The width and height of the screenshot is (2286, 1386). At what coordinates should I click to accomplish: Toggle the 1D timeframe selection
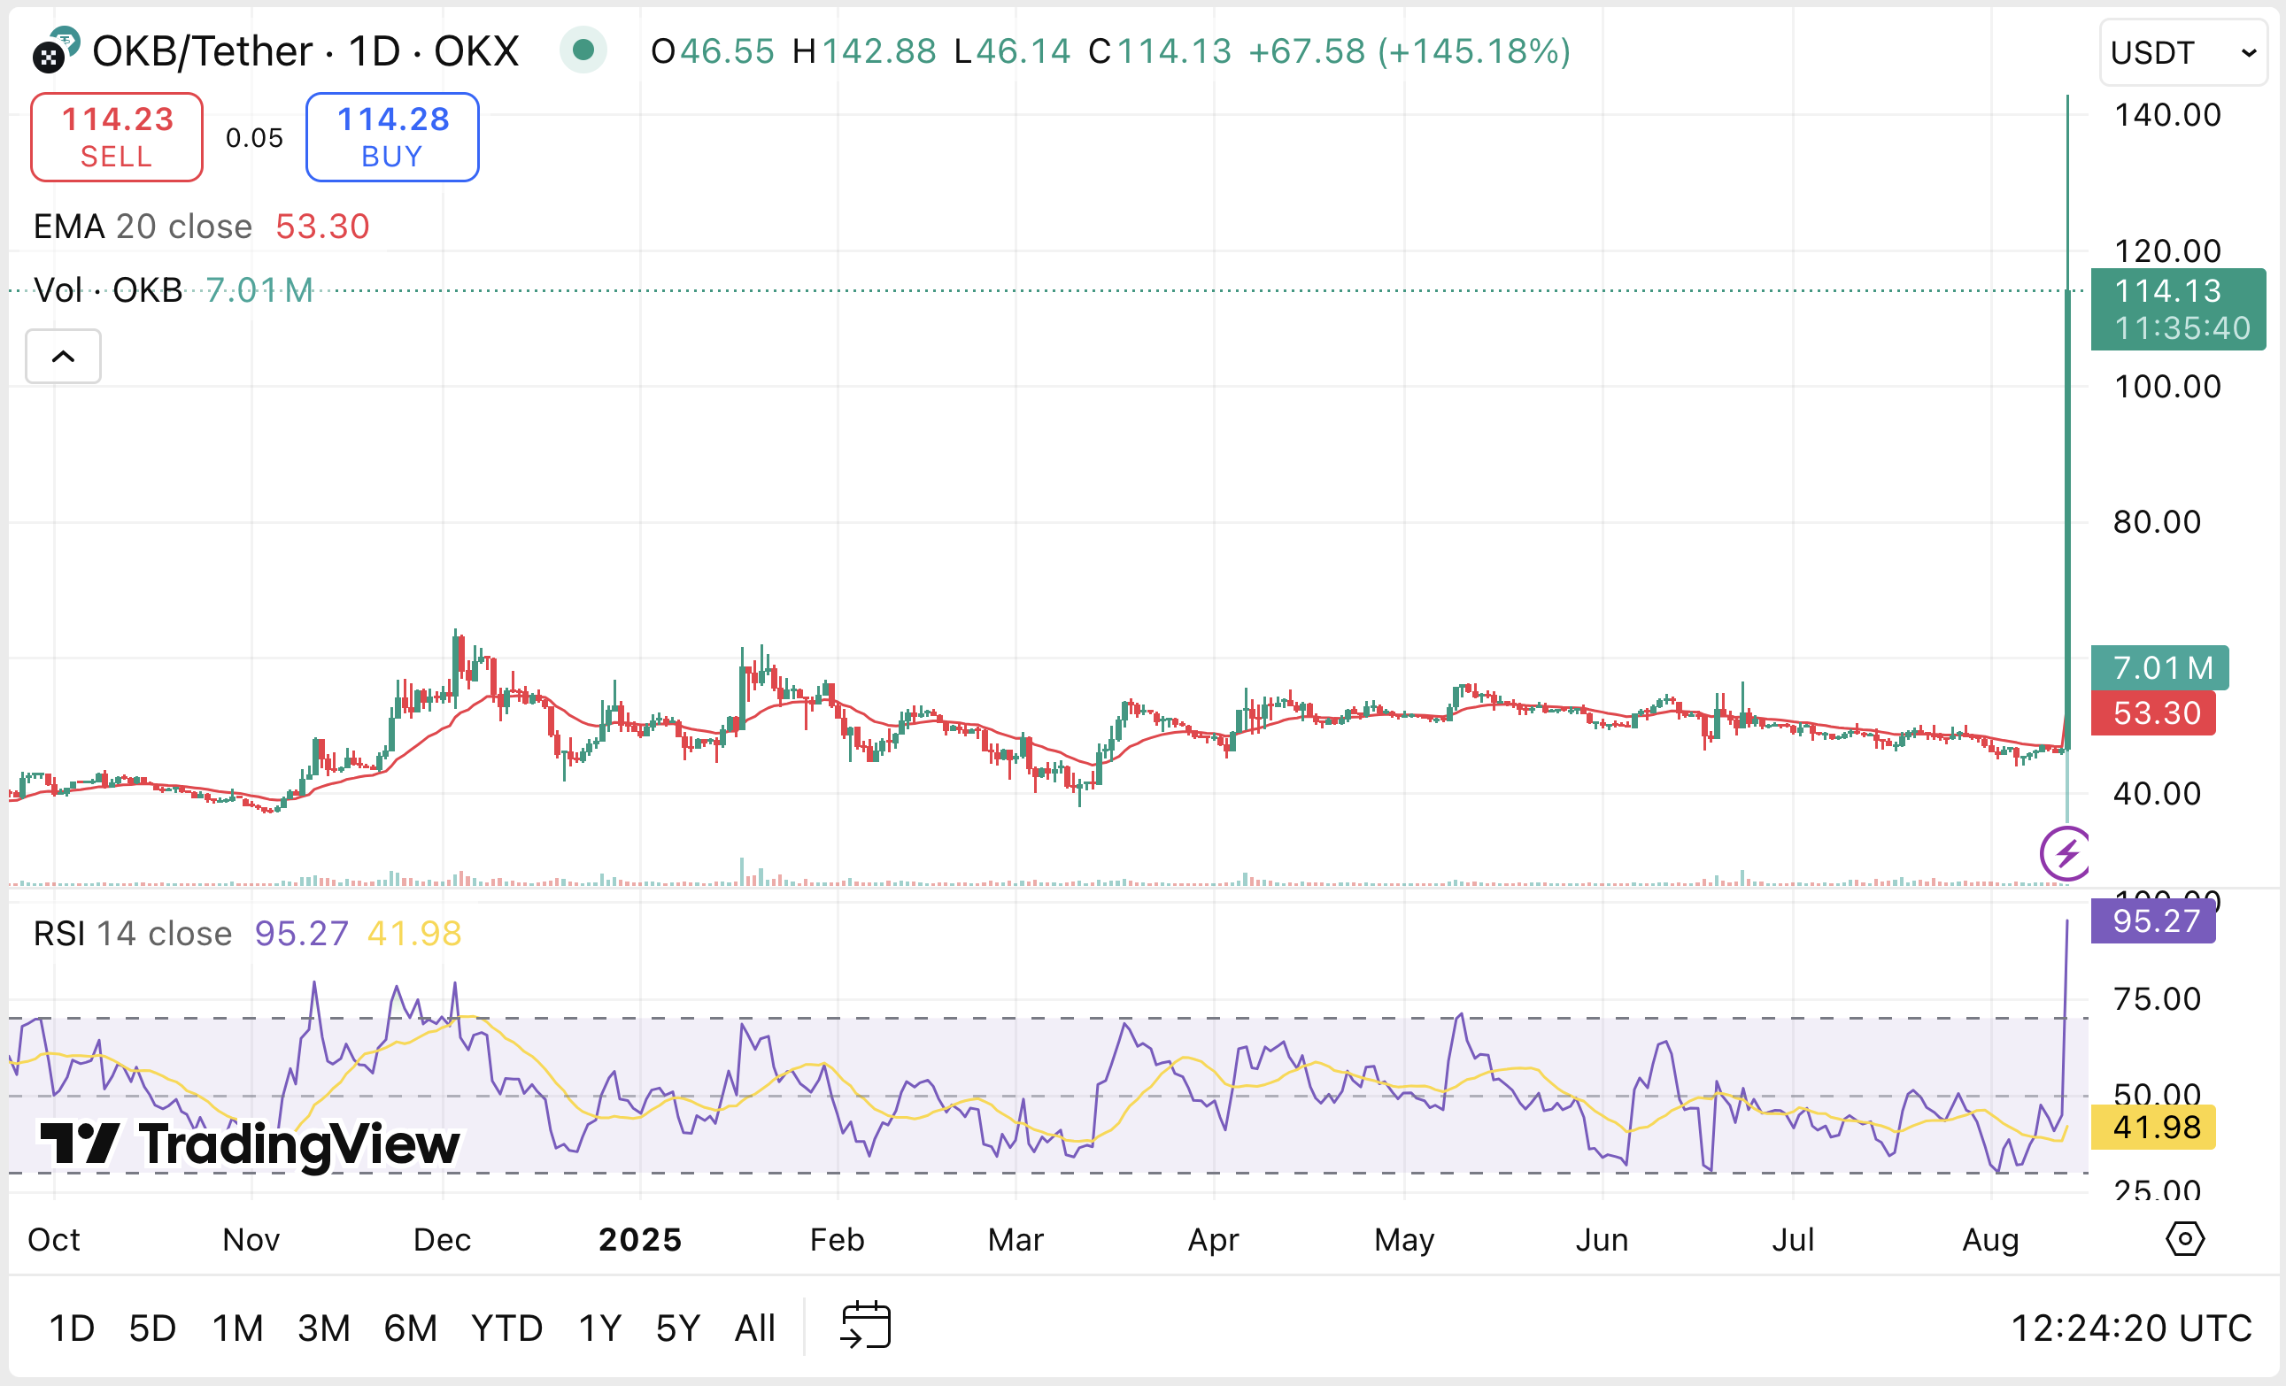click(x=72, y=1327)
